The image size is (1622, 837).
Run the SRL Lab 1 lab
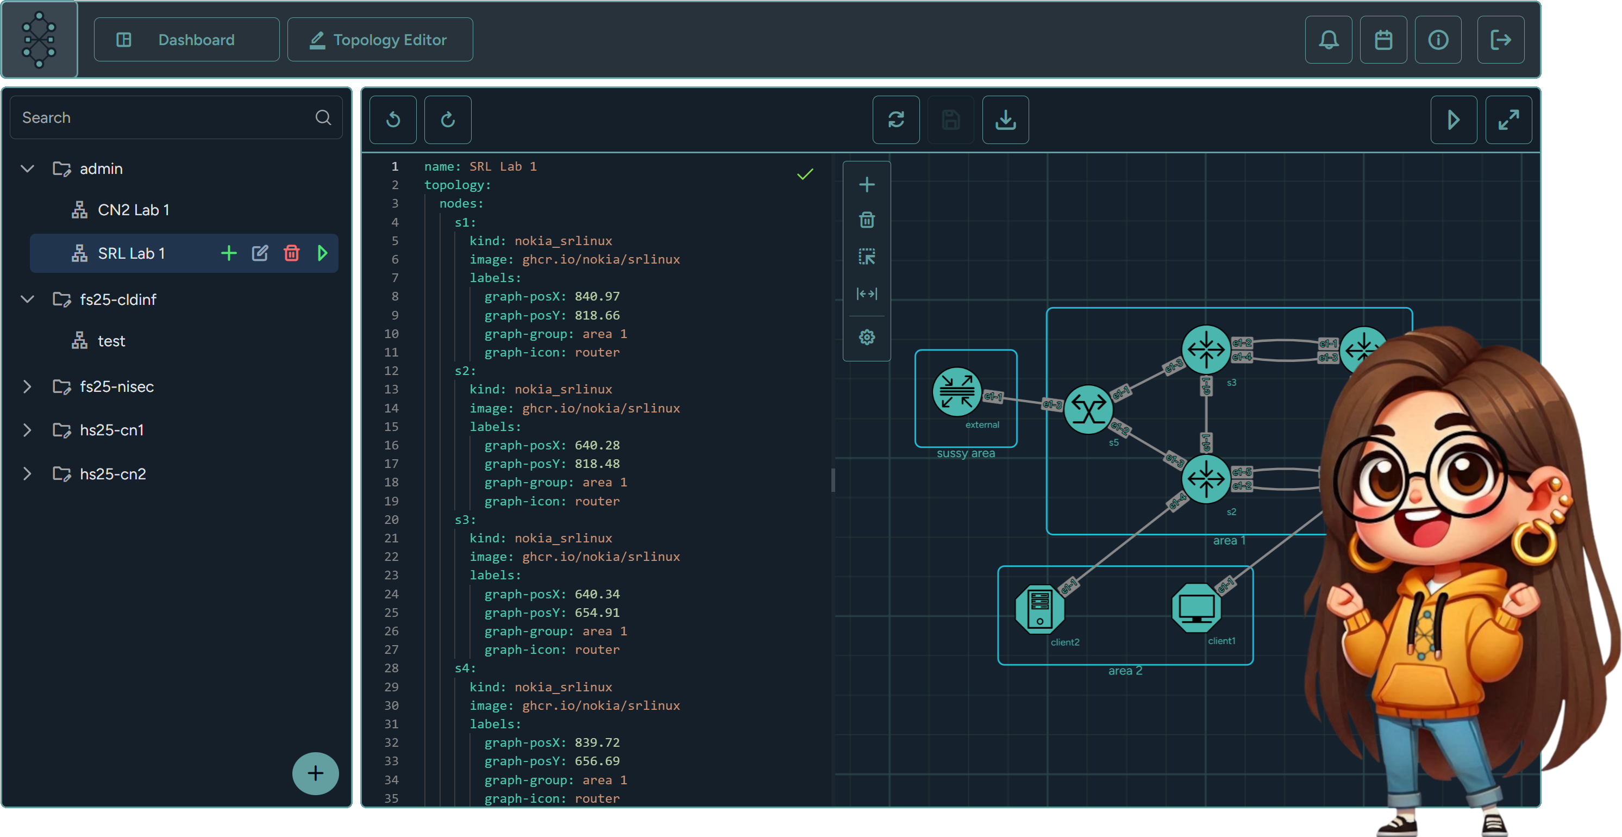[x=323, y=253]
